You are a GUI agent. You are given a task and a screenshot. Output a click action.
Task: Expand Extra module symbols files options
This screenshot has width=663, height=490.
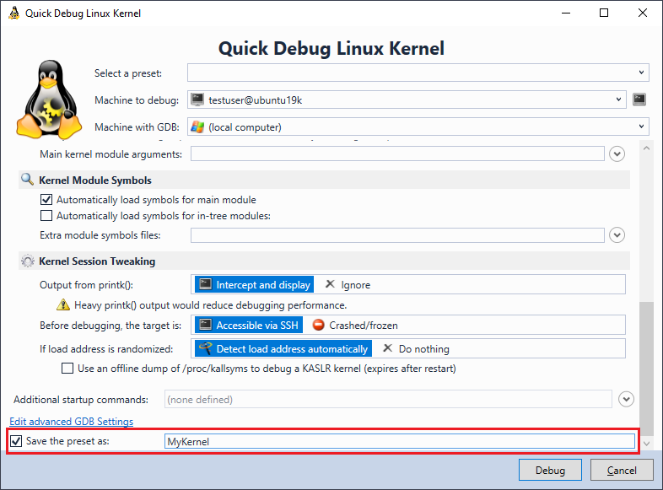coord(617,235)
